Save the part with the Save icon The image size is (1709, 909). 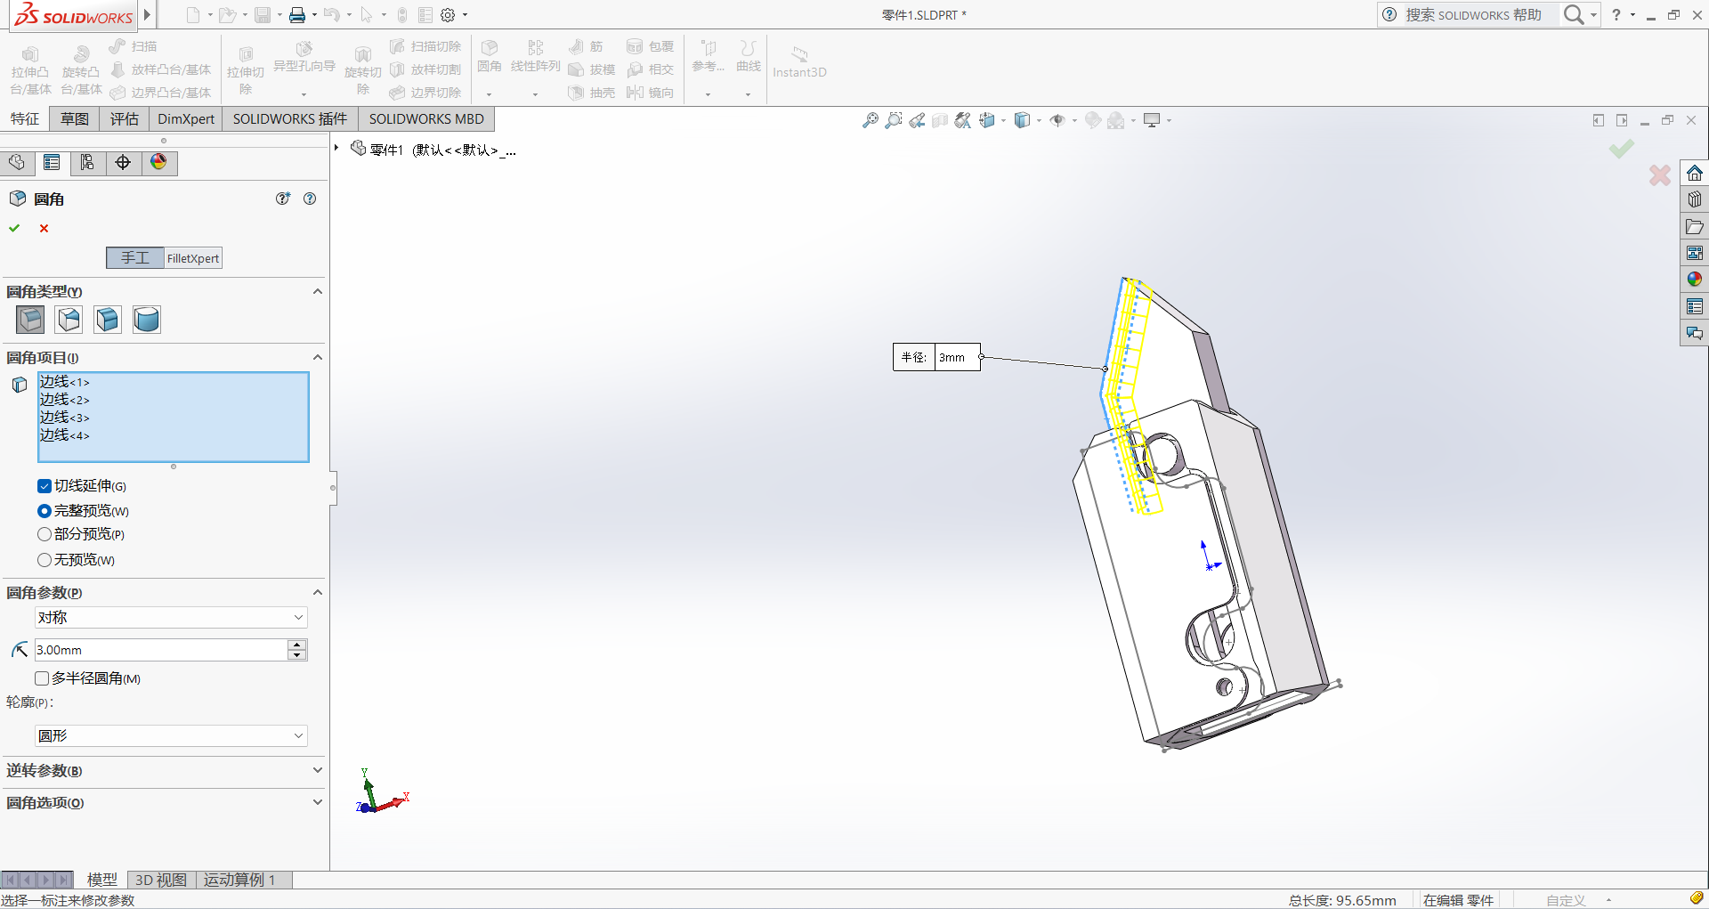coord(263,15)
